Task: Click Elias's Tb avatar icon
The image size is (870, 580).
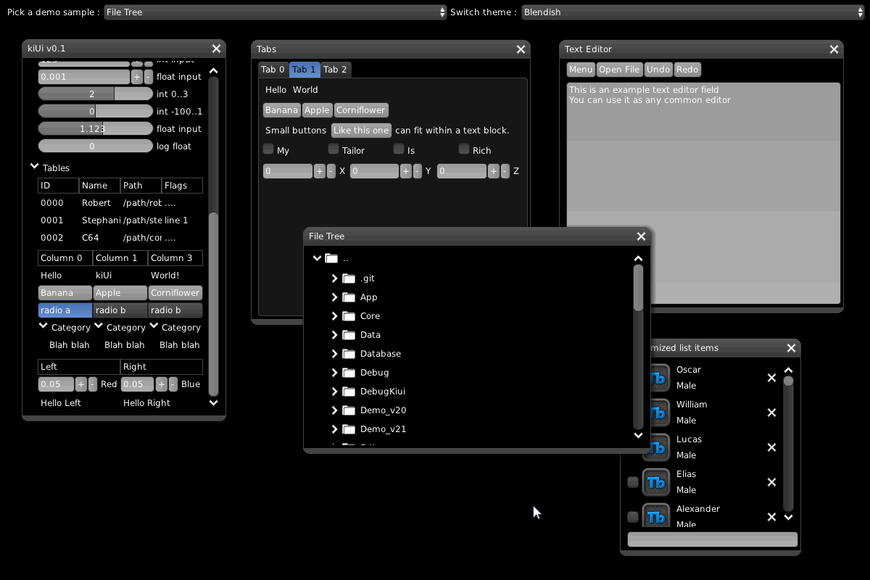Action: pyautogui.click(x=656, y=482)
